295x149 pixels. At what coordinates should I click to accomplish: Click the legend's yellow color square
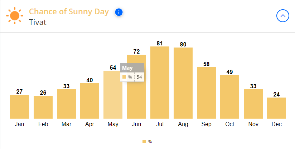(x=144, y=142)
